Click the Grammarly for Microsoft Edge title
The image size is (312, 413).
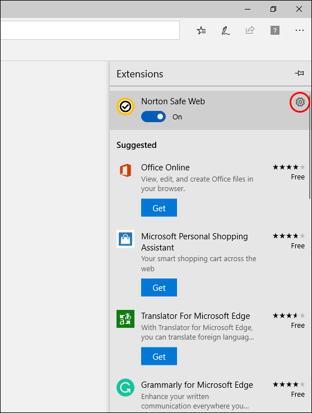tap(197, 385)
